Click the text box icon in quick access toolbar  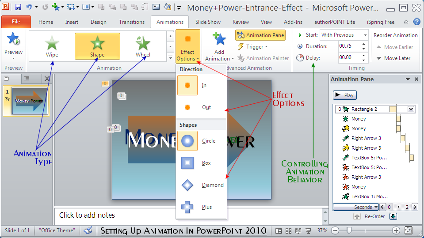156,7
